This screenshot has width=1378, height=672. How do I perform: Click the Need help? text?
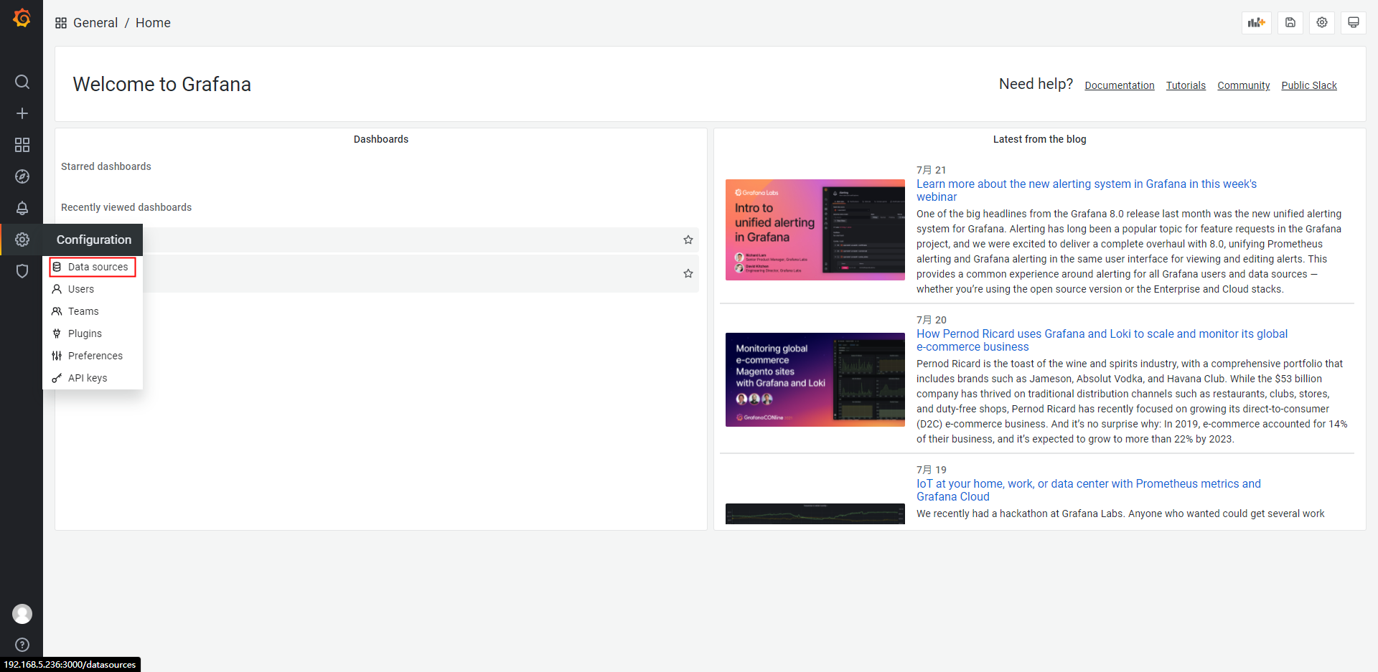click(x=1036, y=84)
